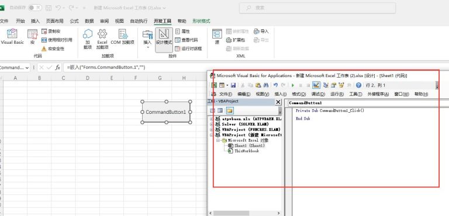Screen dimensions: 449x216
Task: Close the VBAProject explorer pane
Action: (x=278, y=102)
